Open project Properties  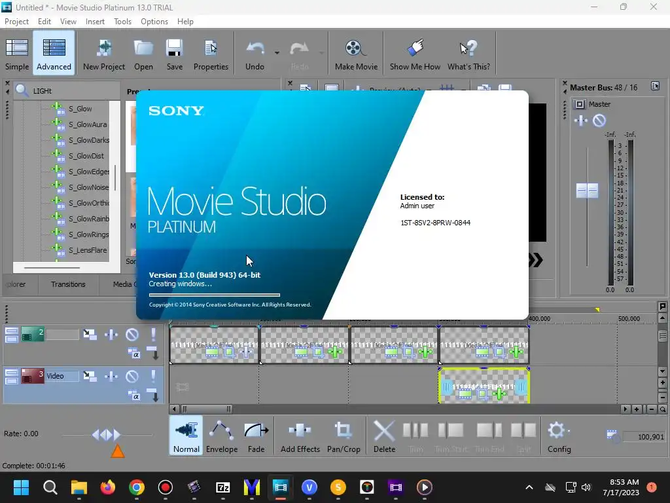click(211, 53)
